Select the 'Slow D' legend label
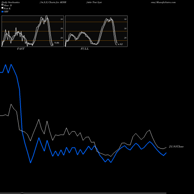The image size is (194, 194). 8,5
